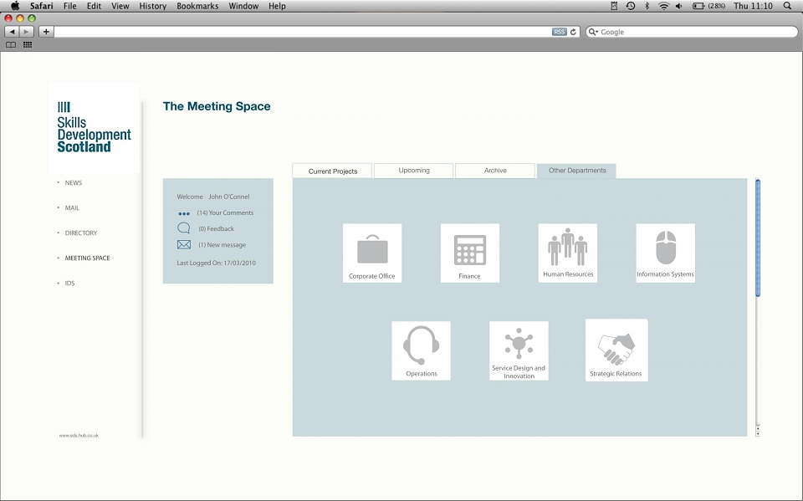Open the Bookmarks menu

pyautogui.click(x=197, y=6)
